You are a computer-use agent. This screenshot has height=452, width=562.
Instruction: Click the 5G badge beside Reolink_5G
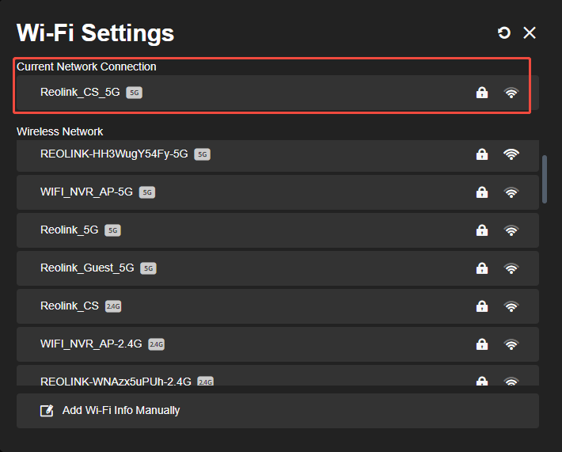click(112, 230)
